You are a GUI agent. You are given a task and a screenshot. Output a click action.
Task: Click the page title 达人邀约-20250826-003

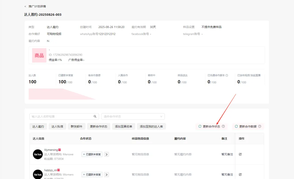click(x=43, y=14)
